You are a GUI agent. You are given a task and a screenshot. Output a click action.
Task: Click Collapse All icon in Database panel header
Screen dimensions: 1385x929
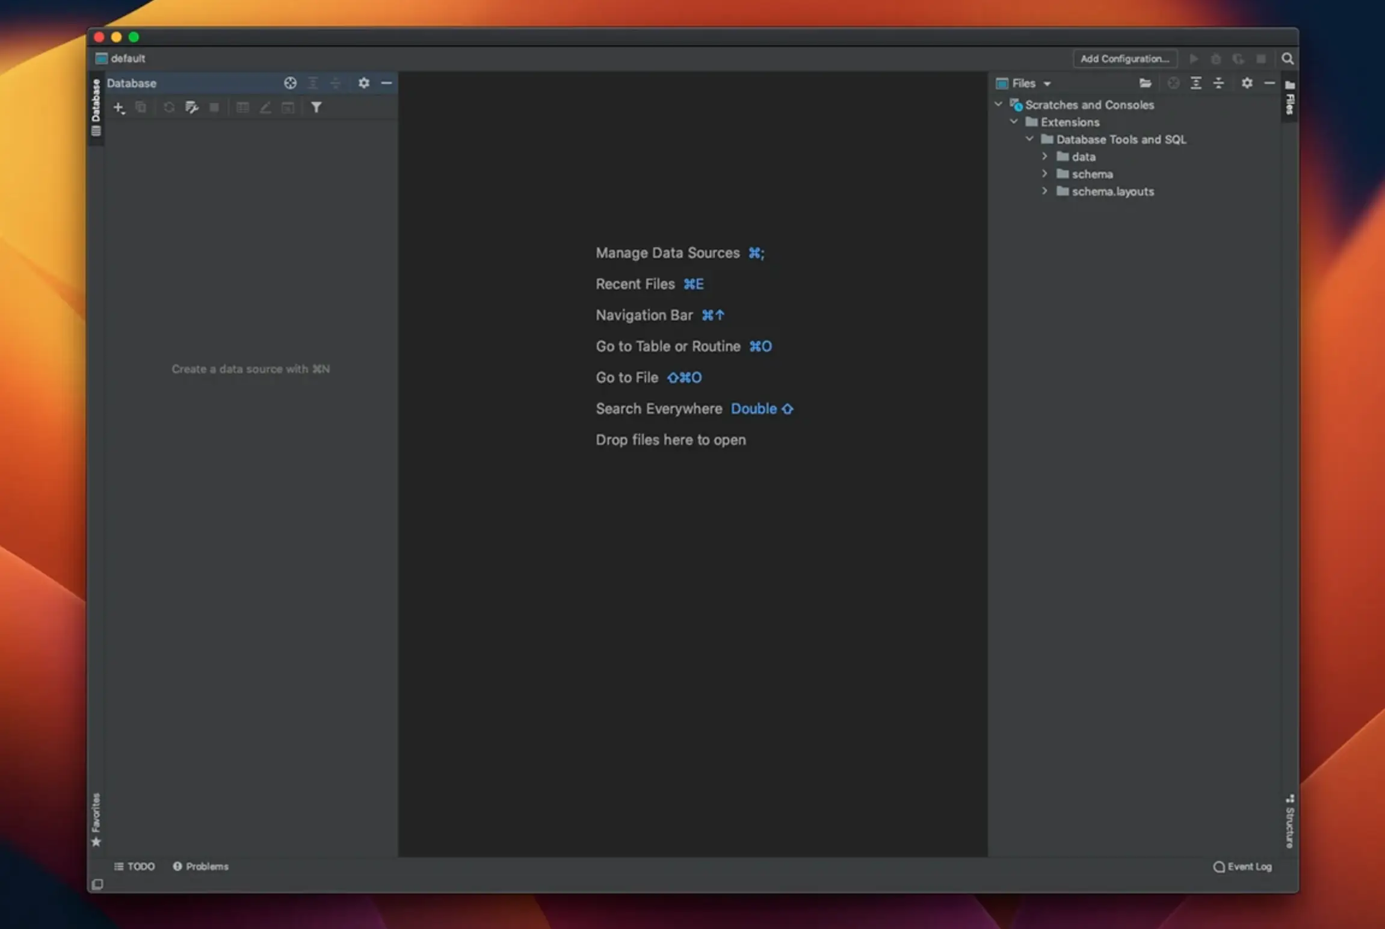tap(336, 83)
